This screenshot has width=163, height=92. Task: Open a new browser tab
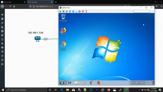click(x=56, y=2)
